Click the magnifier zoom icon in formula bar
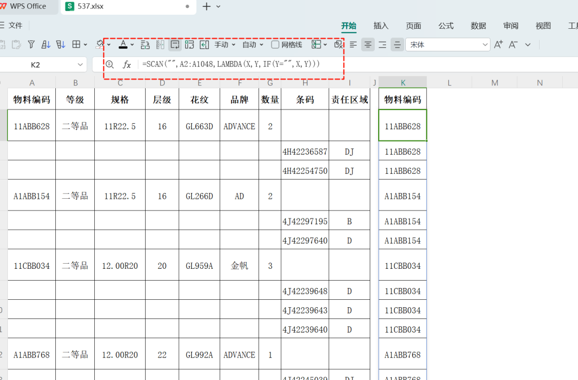Viewport: 578px width, 380px height. [x=110, y=64]
